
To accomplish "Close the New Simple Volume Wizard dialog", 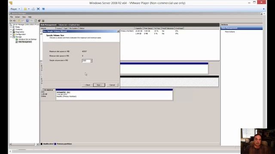I will (x=118, y=31).
